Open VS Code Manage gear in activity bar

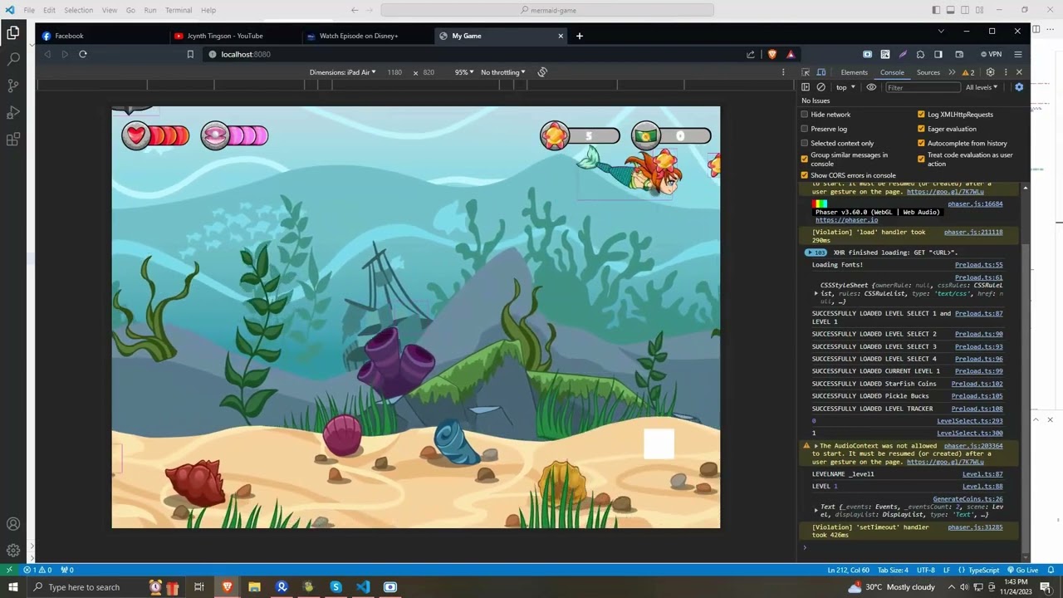13,550
